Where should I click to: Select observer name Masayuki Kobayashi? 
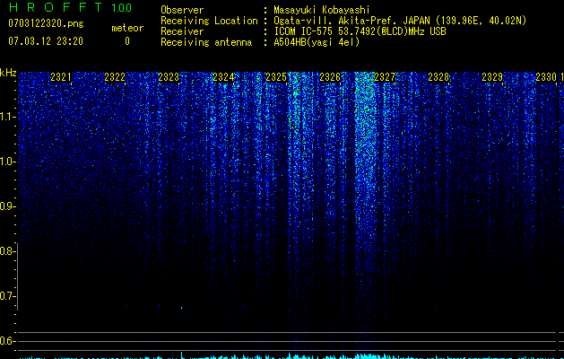(322, 10)
